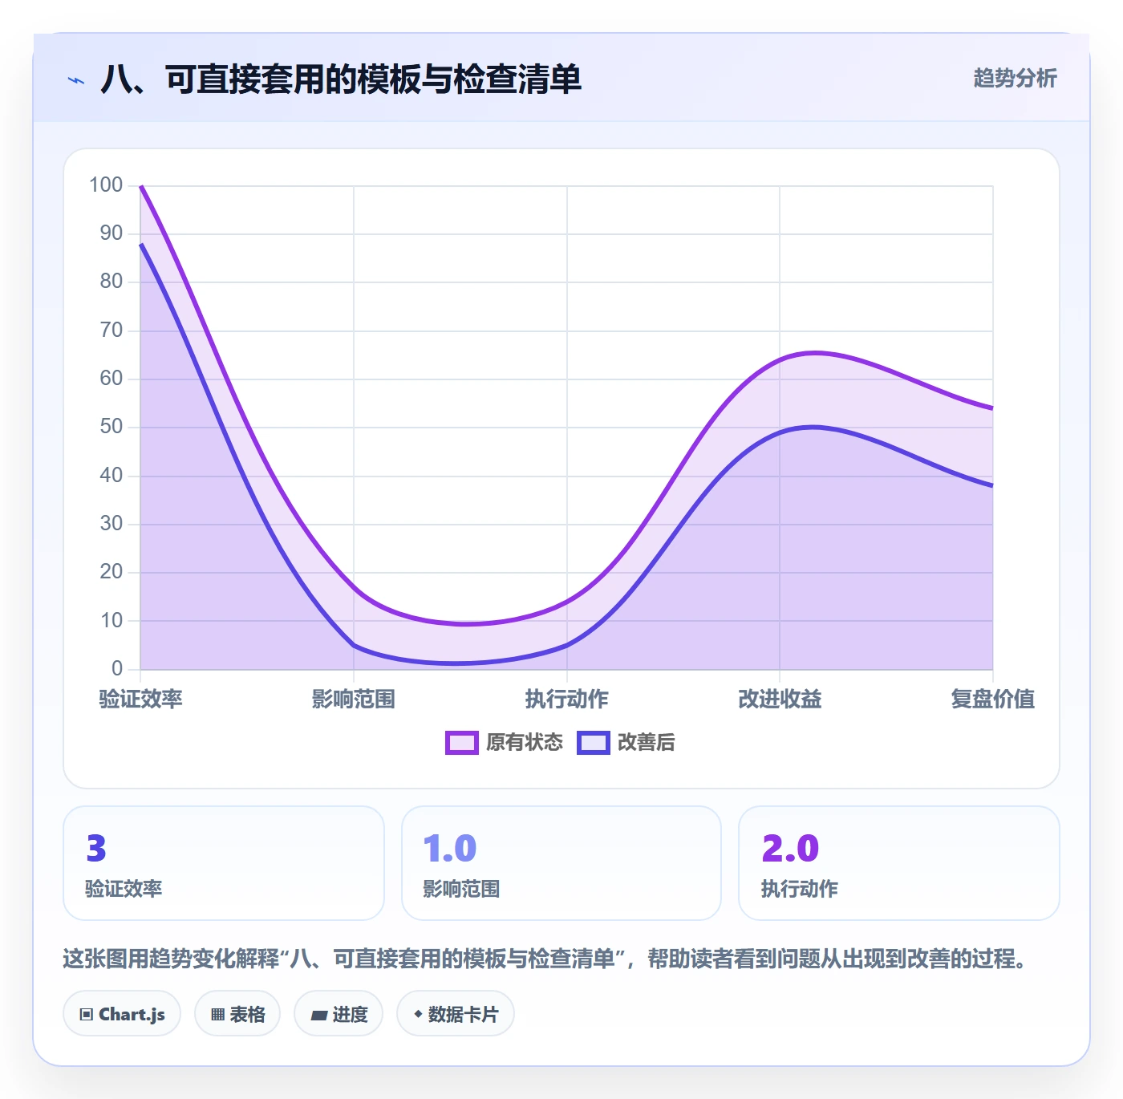The width and height of the screenshot is (1123, 1099).
Task: Click the bar icon in 进度 chip
Action: click(x=319, y=1015)
